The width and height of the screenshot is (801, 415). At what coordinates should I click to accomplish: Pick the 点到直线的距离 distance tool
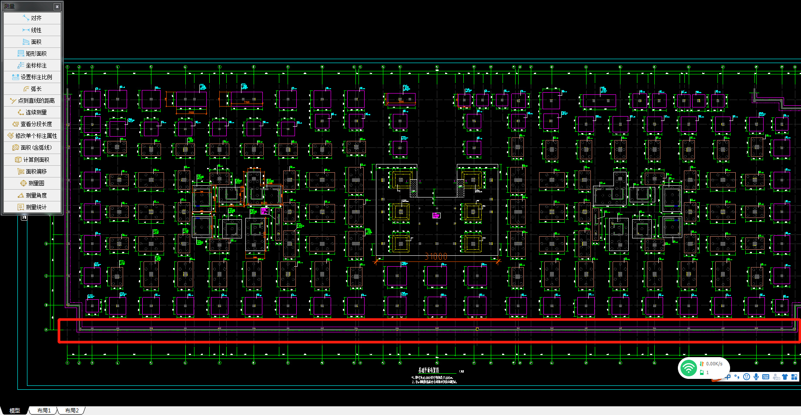(x=32, y=100)
